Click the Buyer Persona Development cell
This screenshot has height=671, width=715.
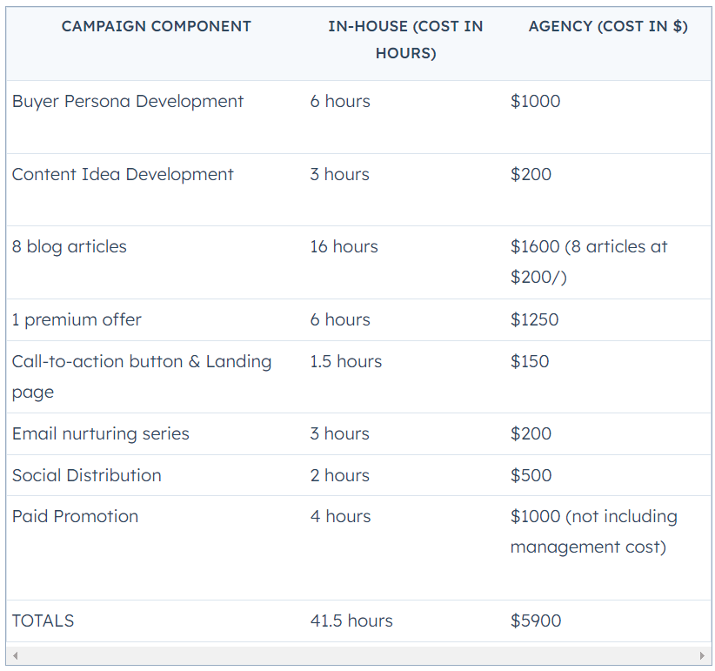(128, 101)
